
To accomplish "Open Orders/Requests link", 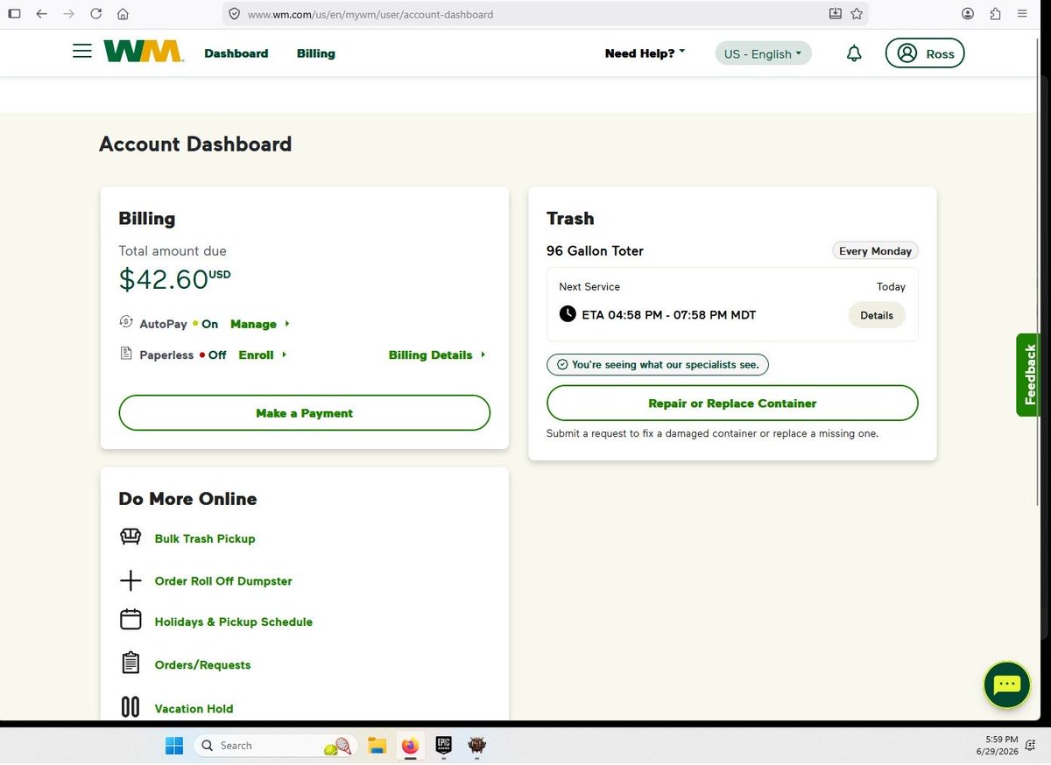I will coord(202,664).
